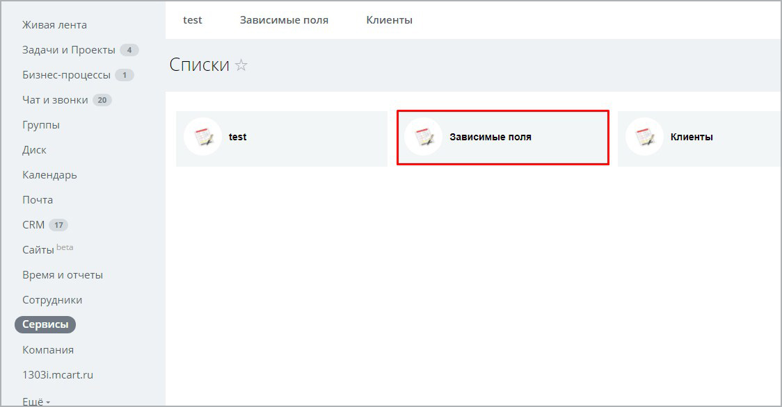The height and width of the screenshot is (407, 782).
Task: Add Списки page to favorites star
Action: 241,65
